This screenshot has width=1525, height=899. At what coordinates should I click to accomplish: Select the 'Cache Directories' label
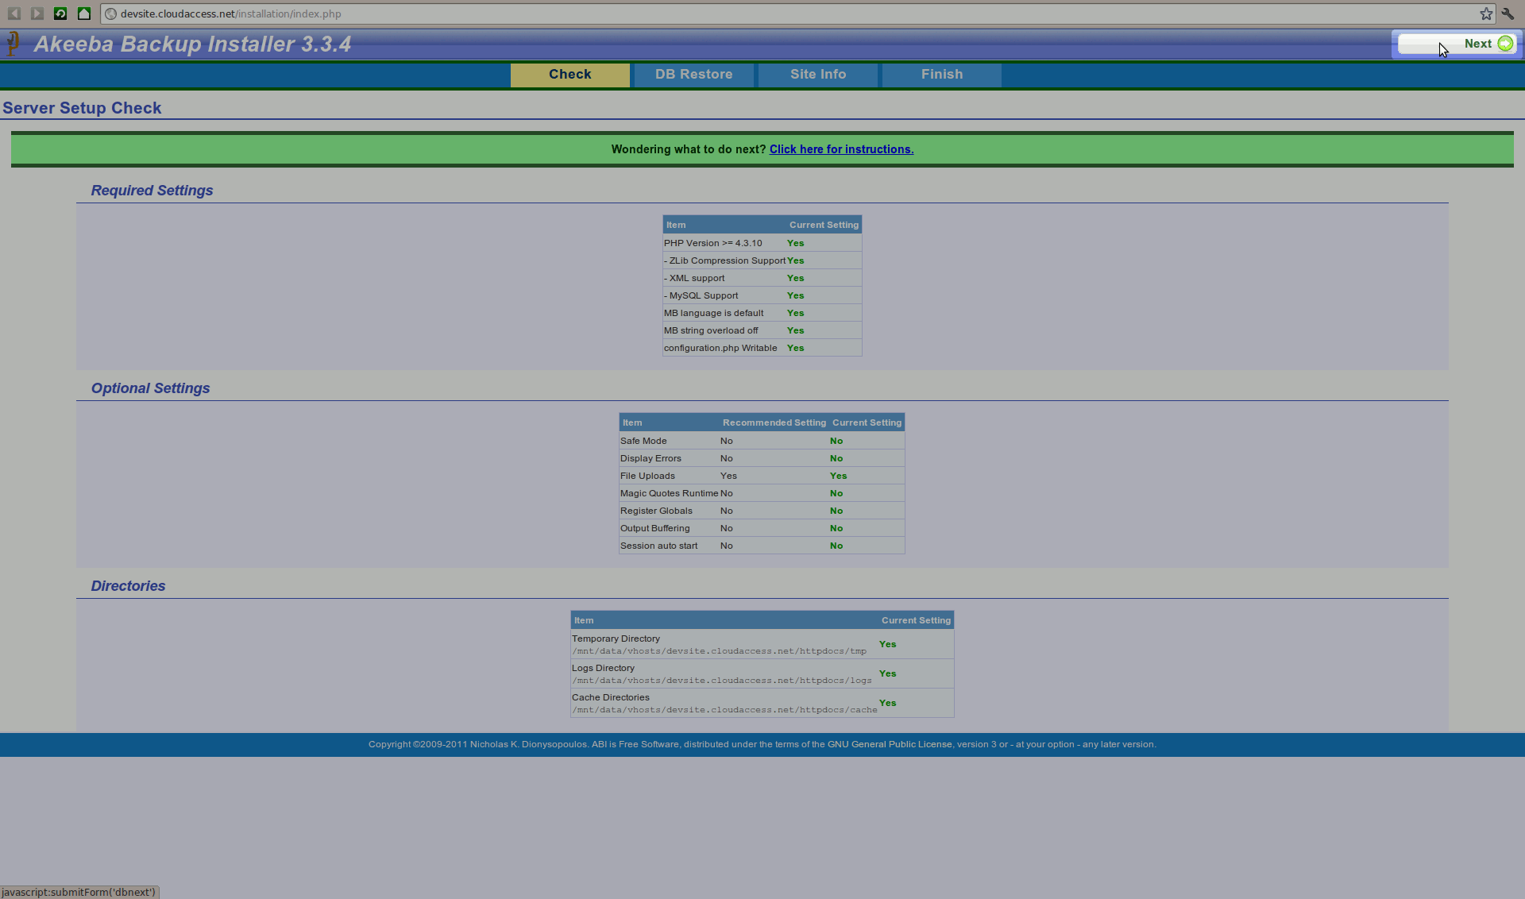610,697
